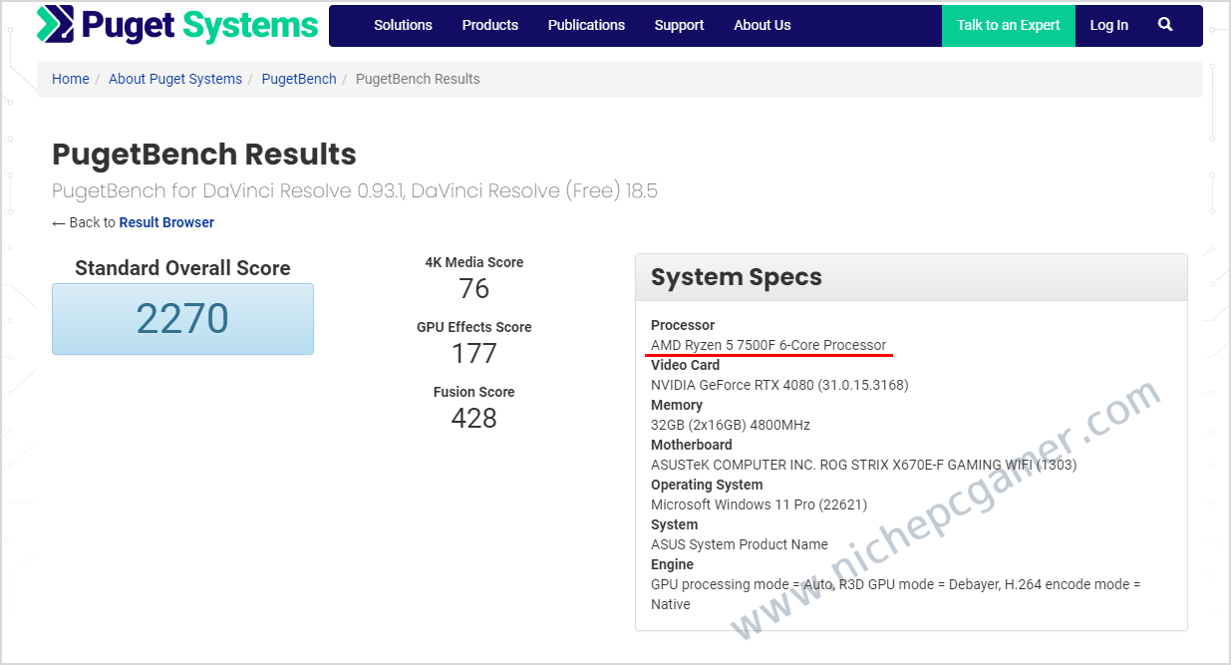
Task: Click the PugetBench Results heading
Action: pos(204,155)
